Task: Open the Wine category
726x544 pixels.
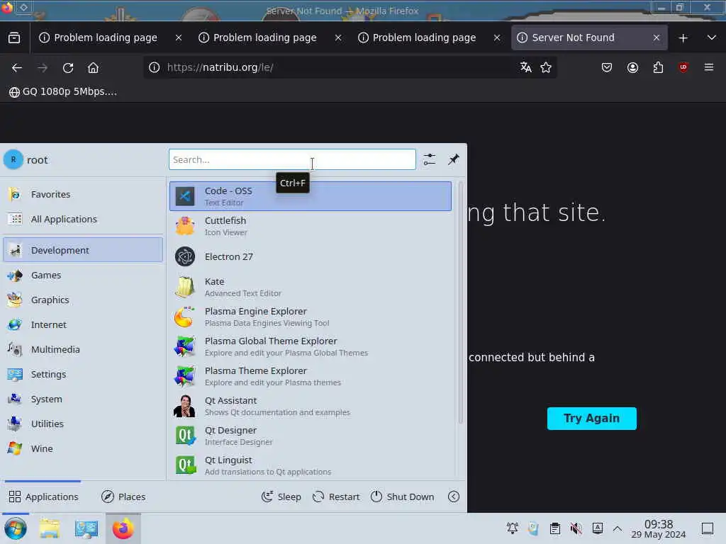Action: point(83,448)
